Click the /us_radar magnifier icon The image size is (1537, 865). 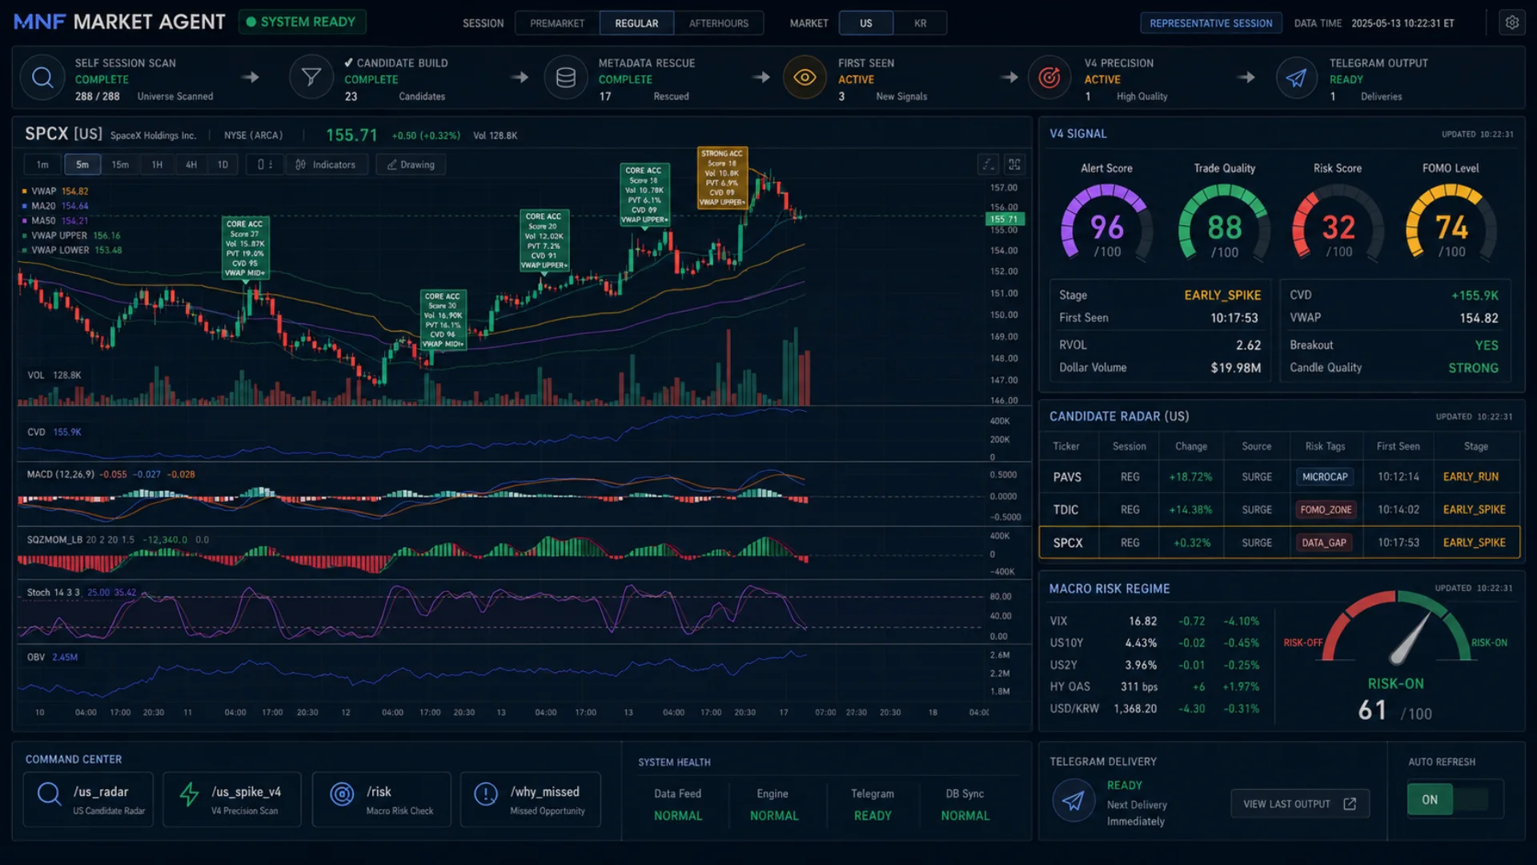[49, 794]
